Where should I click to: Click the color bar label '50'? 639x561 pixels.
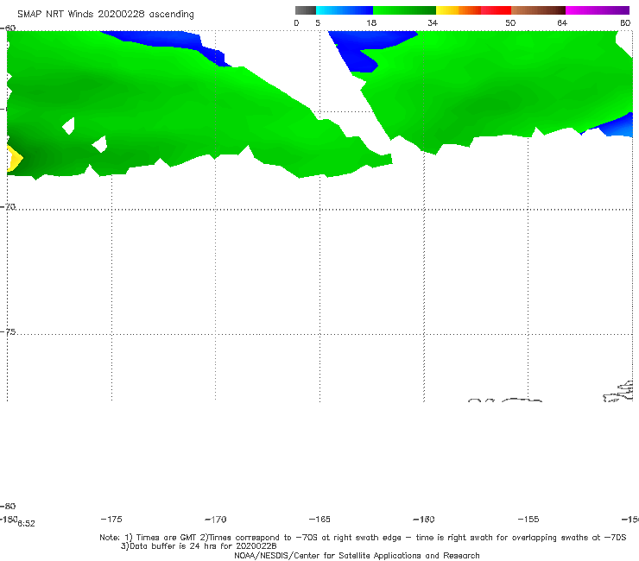point(510,22)
